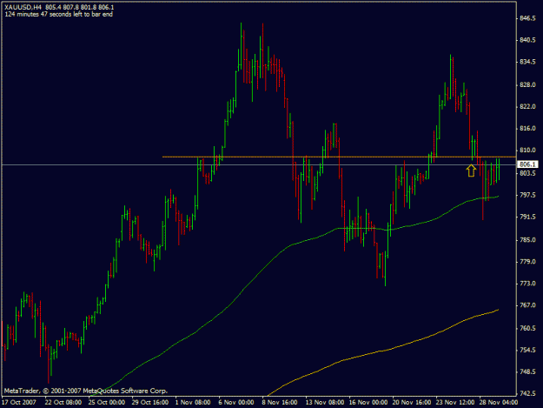This screenshot has height=408, width=543.
Task: Click the 773.0 price scale label
Action: (x=527, y=284)
